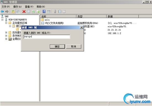The image size is (152, 106).
Task: Click the server tower toolbar icon
Action: pos(55,12)
